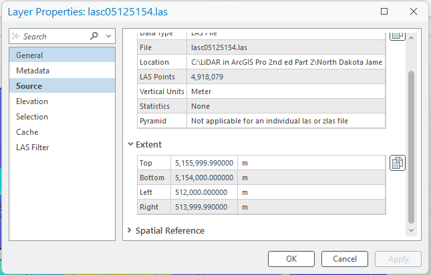
Task: Select the Source tab
Action: tap(62, 86)
